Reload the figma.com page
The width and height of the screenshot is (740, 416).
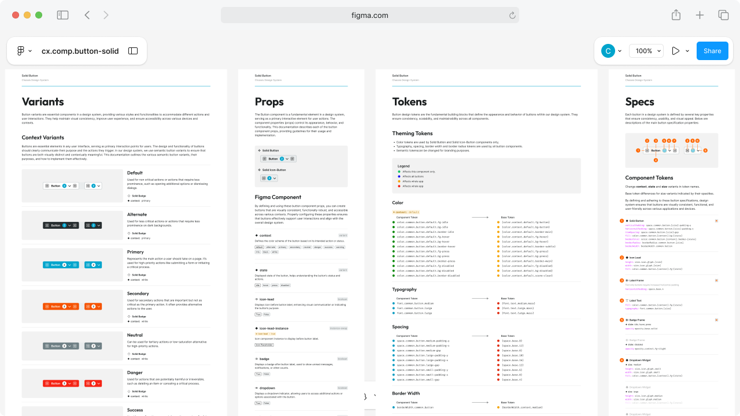(x=512, y=16)
